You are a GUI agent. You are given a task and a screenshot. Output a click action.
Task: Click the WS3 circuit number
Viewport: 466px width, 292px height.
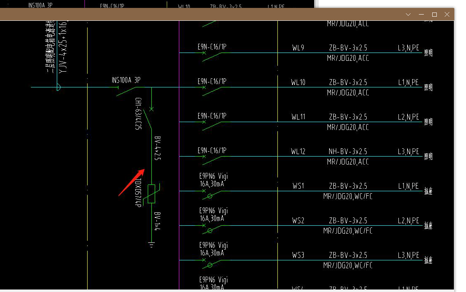click(x=298, y=255)
